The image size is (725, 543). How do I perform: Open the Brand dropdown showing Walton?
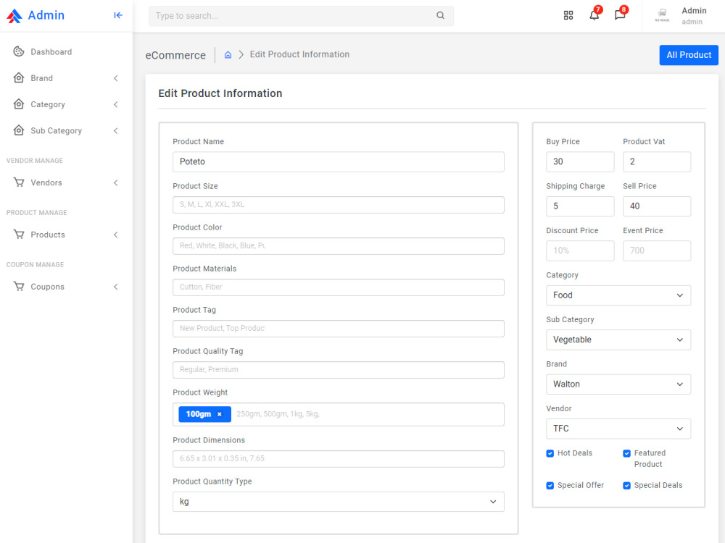pyautogui.click(x=618, y=384)
